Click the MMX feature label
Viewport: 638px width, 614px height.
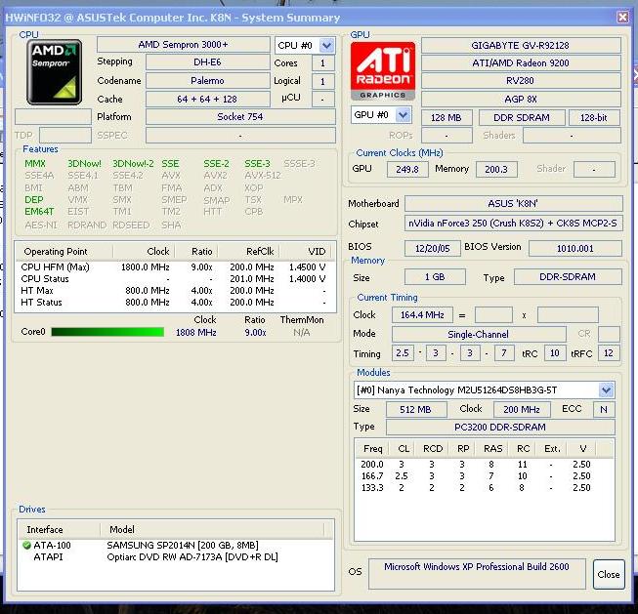(35, 163)
